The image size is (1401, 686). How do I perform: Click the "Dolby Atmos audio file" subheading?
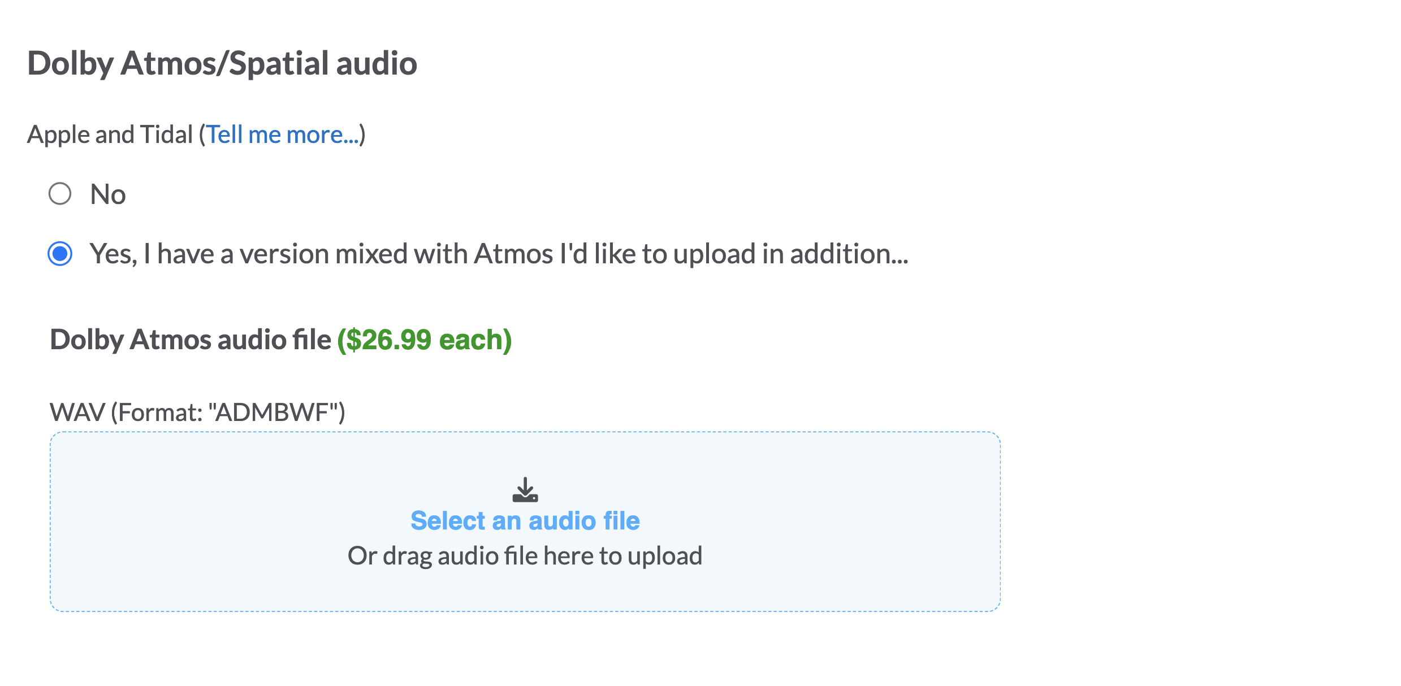[191, 340]
